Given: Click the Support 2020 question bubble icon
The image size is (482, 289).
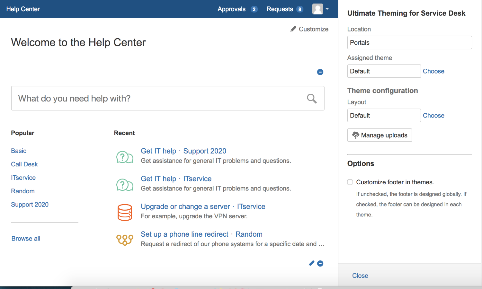Looking at the screenshot, I should click(x=125, y=157).
